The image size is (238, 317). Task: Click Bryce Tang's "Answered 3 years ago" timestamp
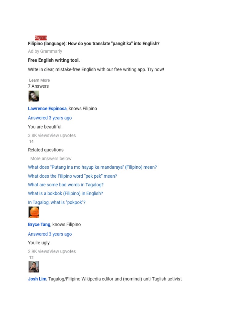(x=50, y=234)
